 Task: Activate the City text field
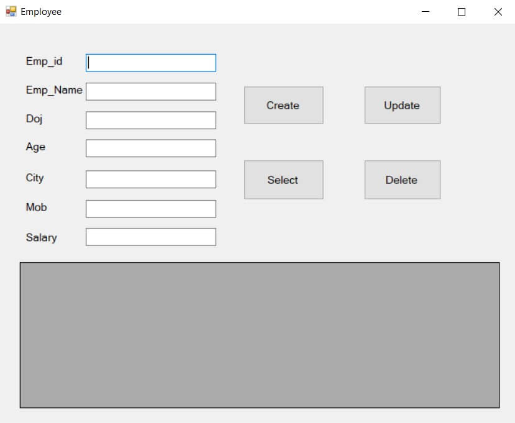coord(151,180)
